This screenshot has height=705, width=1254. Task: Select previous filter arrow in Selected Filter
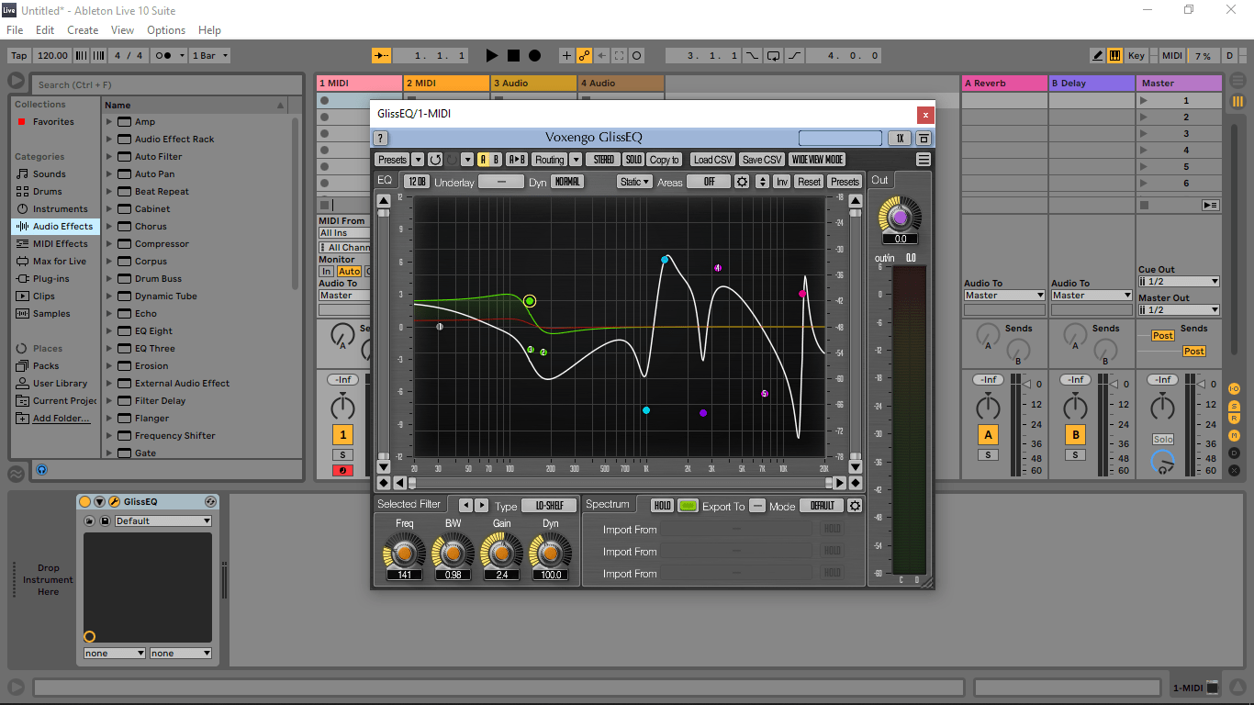click(x=465, y=506)
